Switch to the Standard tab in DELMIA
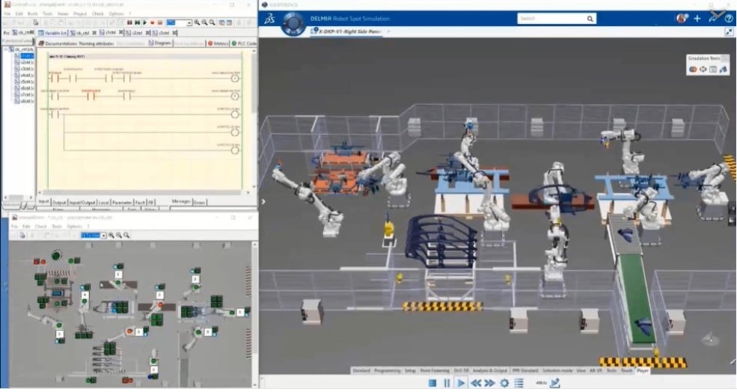The height and width of the screenshot is (392, 737). click(361, 371)
